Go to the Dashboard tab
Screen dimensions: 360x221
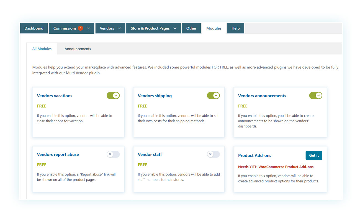pos(34,28)
